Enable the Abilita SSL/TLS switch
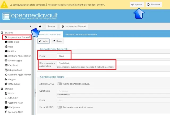This screenshot has height=115, width=170. [59, 84]
